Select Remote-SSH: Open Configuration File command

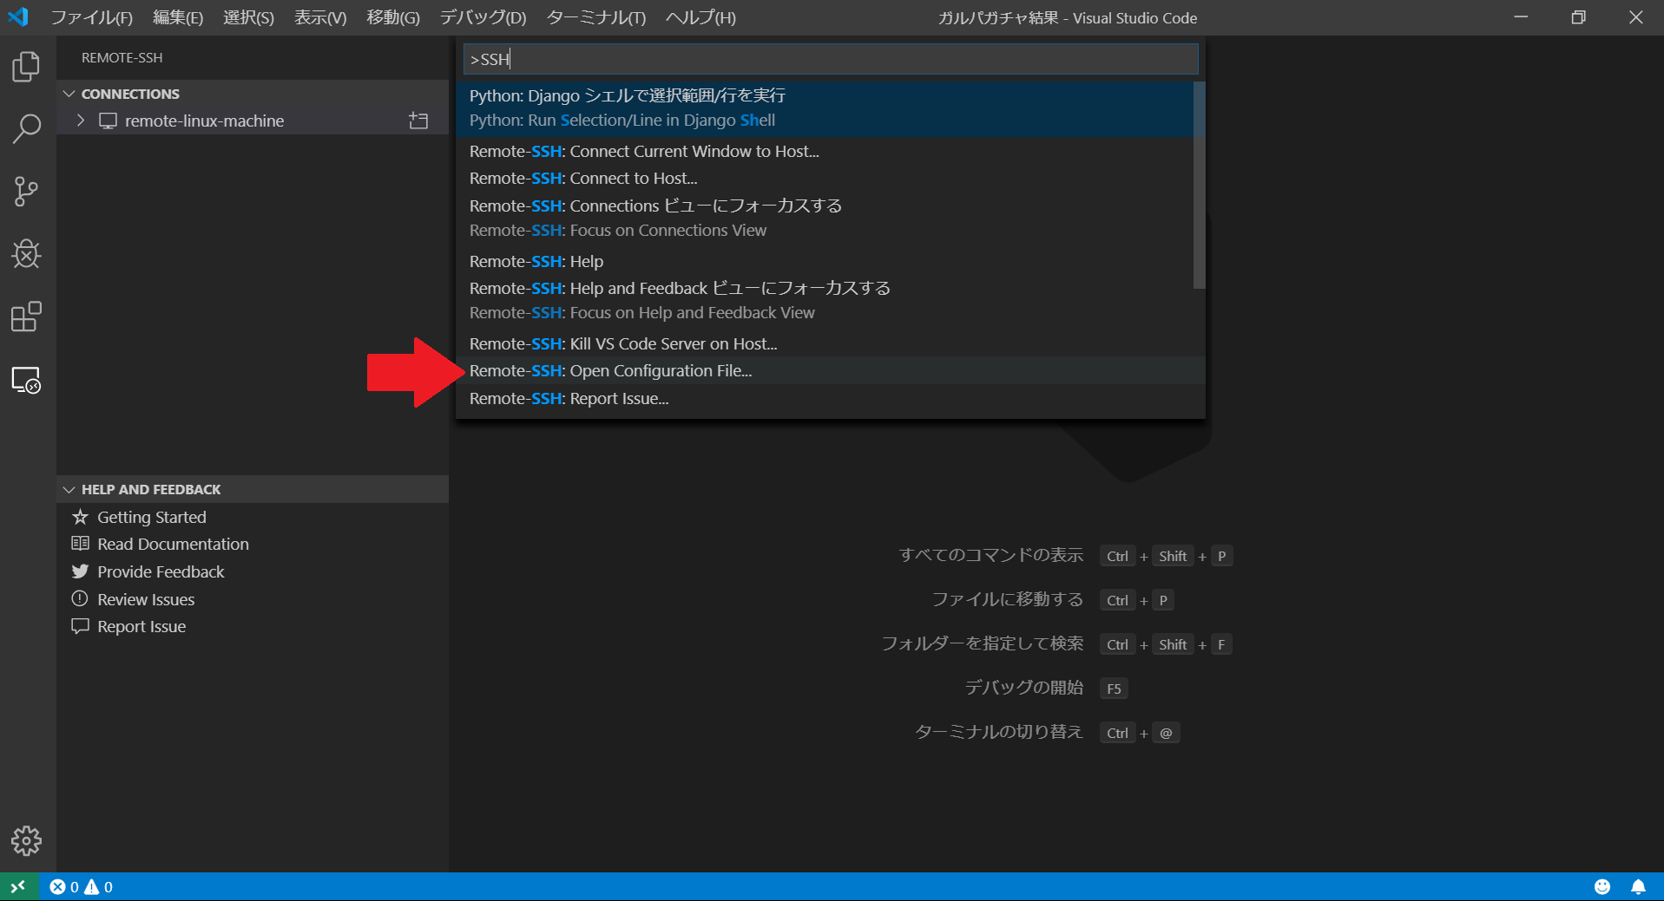[x=831, y=370]
